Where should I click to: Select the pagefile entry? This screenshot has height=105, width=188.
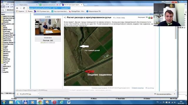point(6,72)
